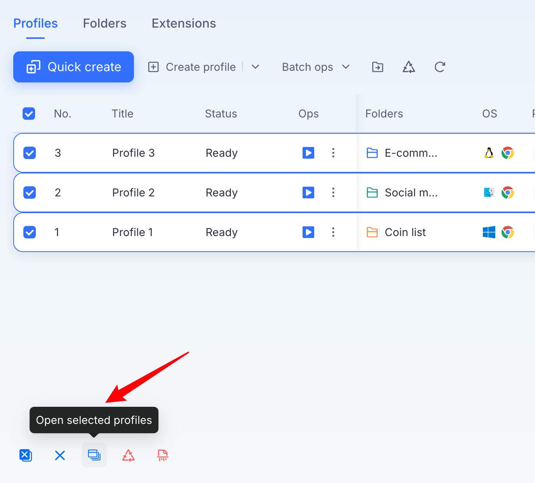Click the E-comm... folder icon
535x483 pixels.
[x=372, y=153]
